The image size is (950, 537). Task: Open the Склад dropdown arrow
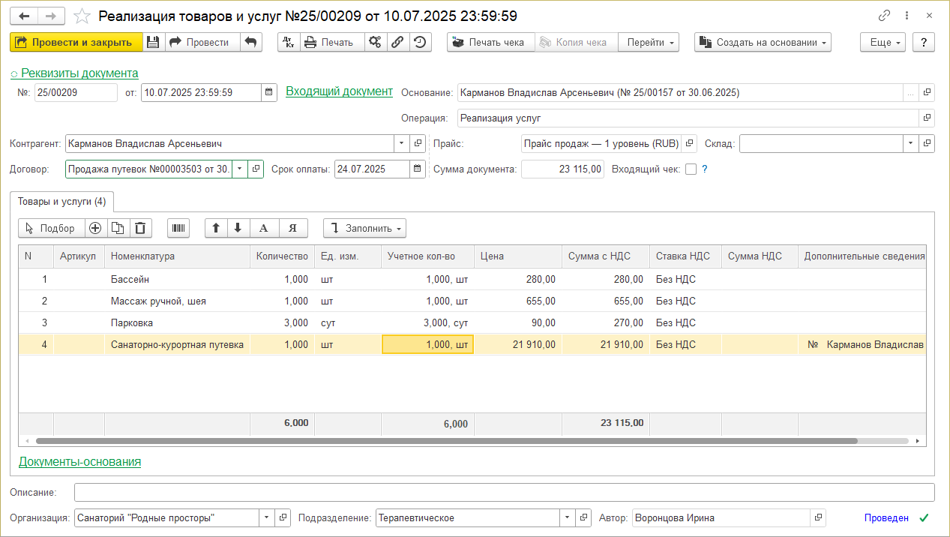click(x=910, y=143)
